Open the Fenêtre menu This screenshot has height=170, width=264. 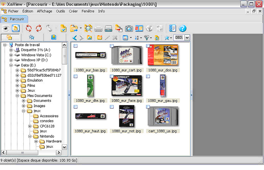pos(88,11)
